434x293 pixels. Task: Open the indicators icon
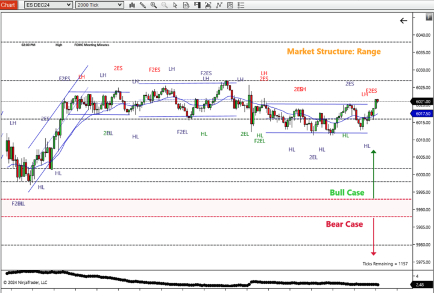219,5
